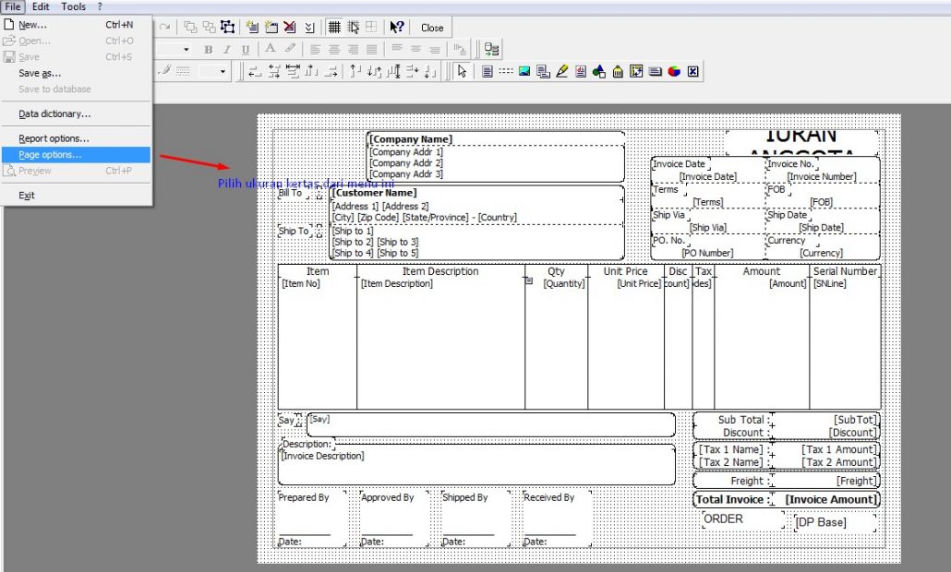Align text to top vertically

pyautogui.click(x=397, y=49)
